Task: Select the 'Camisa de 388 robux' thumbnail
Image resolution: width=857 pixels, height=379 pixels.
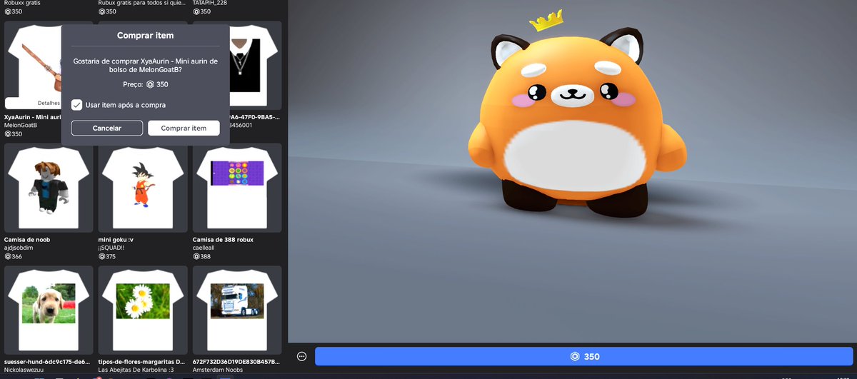Action: [237, 188]
